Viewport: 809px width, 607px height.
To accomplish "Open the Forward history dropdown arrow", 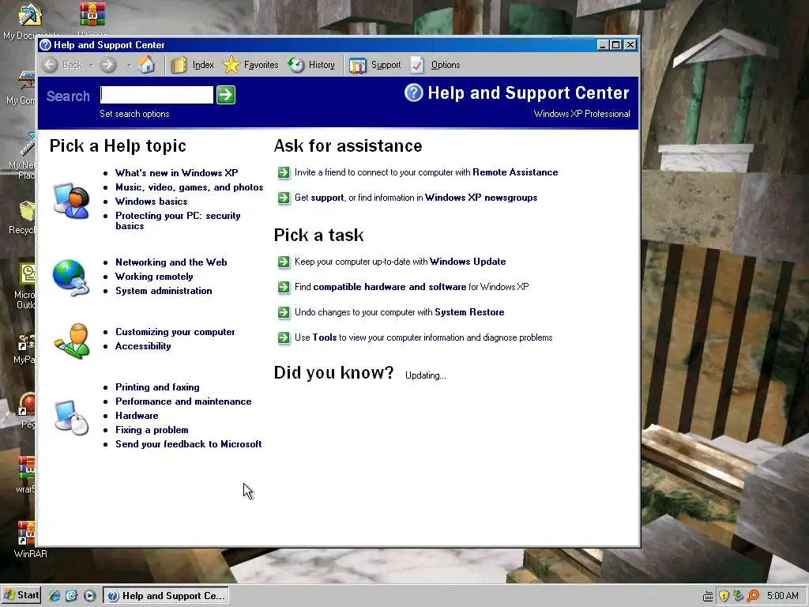I will coord(129,65).
